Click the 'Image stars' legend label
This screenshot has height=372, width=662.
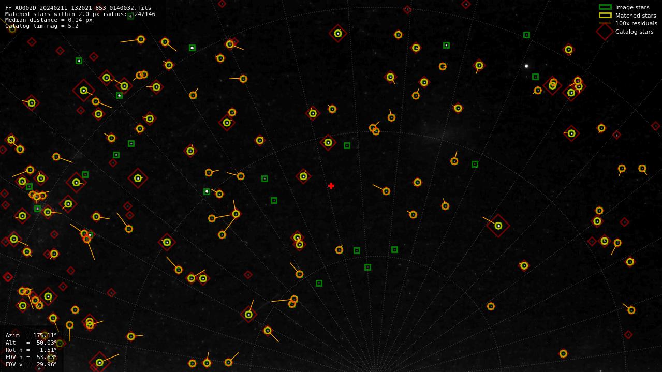632,7
